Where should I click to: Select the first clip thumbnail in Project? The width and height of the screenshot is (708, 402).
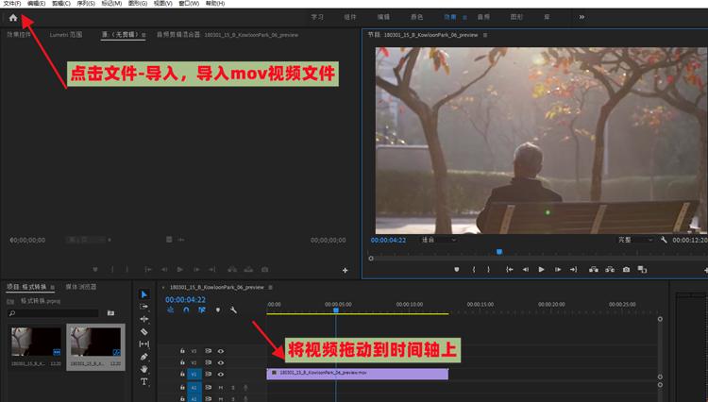point(36,342)
